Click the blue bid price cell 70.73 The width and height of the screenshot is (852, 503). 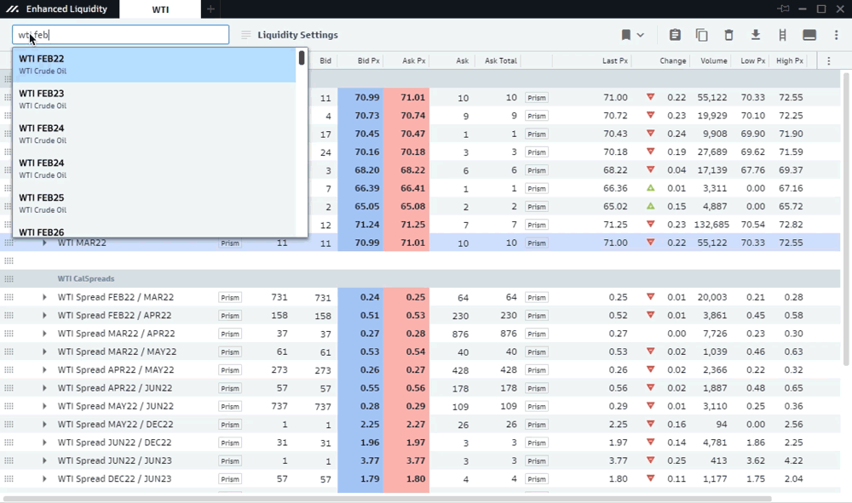(x=360, y=116)
